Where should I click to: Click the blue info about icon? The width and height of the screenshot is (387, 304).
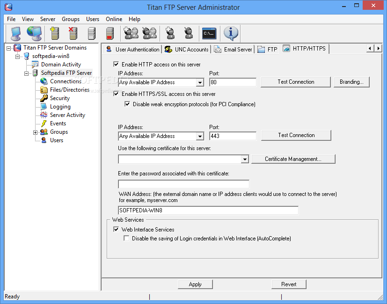231,33
